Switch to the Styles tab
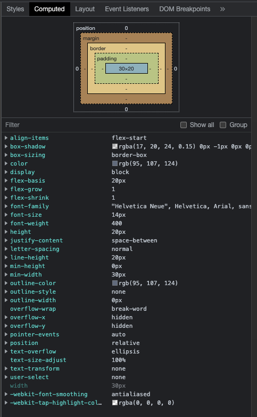 (x=15, y=9)
